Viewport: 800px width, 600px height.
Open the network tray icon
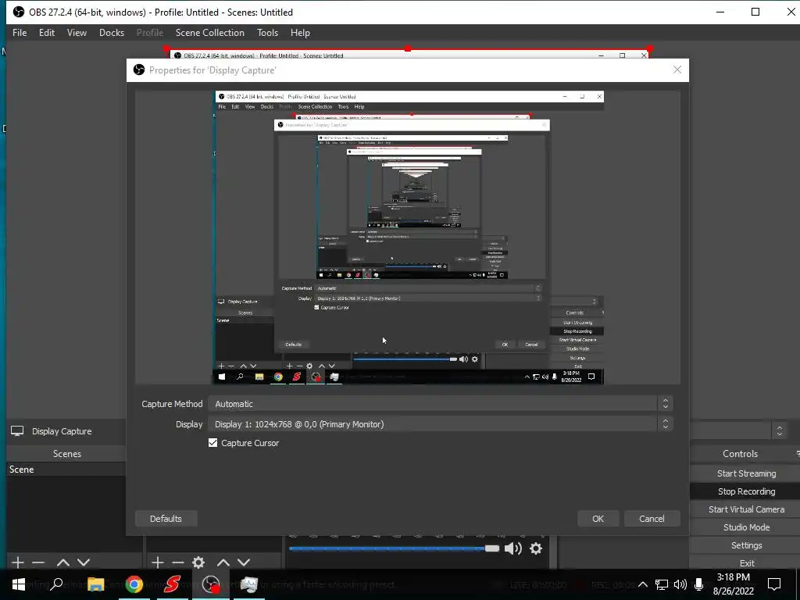coord(662,584)
